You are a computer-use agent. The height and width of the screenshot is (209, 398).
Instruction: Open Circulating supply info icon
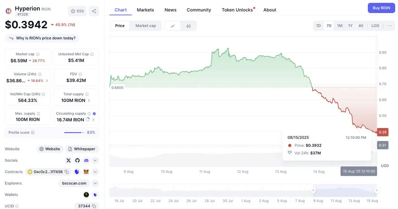coord(89,113)
